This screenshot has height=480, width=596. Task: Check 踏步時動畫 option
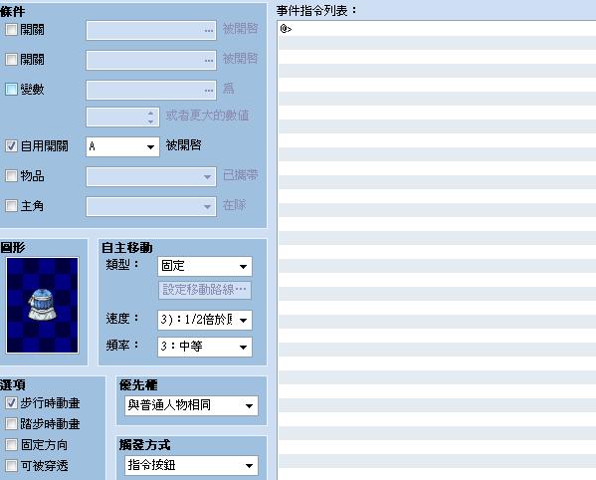[11, 423]
